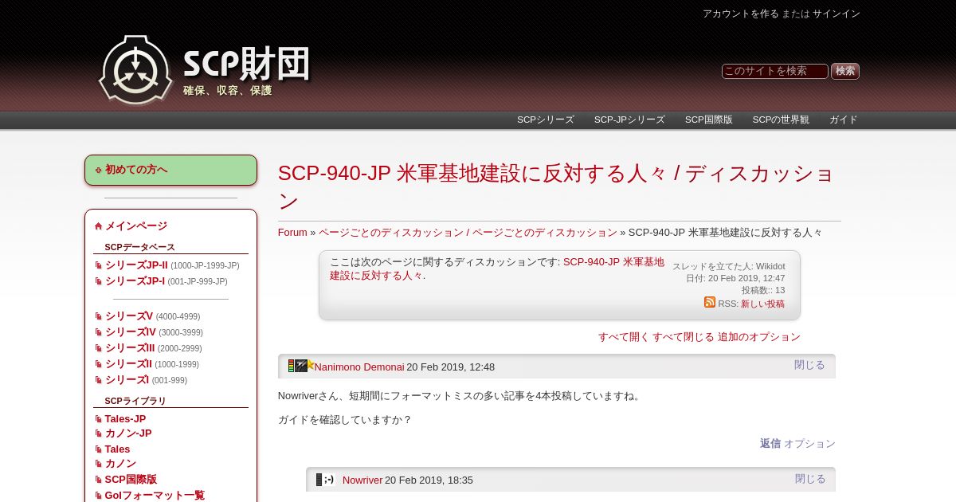Open the SCPの世界観 top menu
Image resolution: width=956 pixels, height=502 pixels.
tap(781, 120)
